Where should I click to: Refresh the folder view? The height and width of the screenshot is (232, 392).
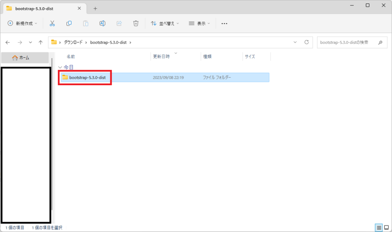307,42
